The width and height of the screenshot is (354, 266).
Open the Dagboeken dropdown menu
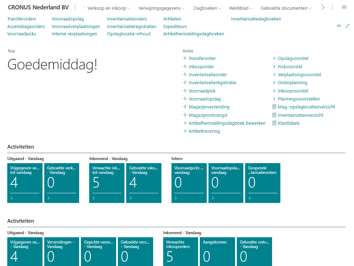tap(207, 8)
